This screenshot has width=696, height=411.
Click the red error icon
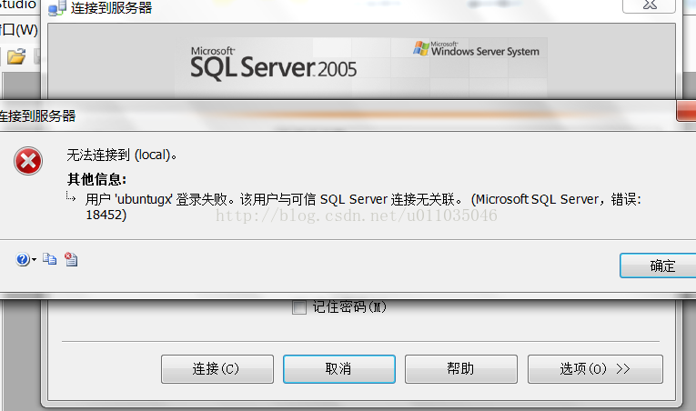coord(28,161)
